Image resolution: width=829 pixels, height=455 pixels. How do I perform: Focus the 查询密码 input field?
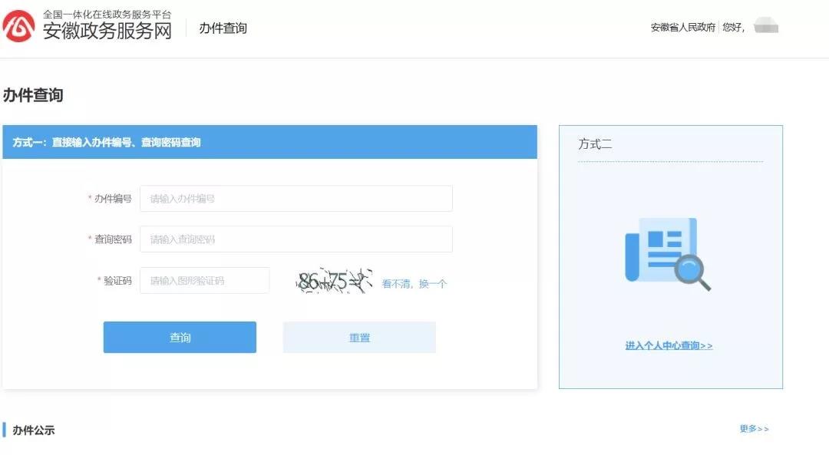pyautogui.click(x=296, y=239)
